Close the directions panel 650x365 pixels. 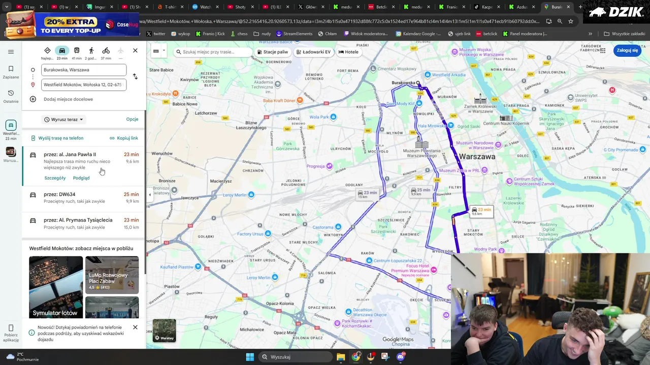(x=135, y=51)
